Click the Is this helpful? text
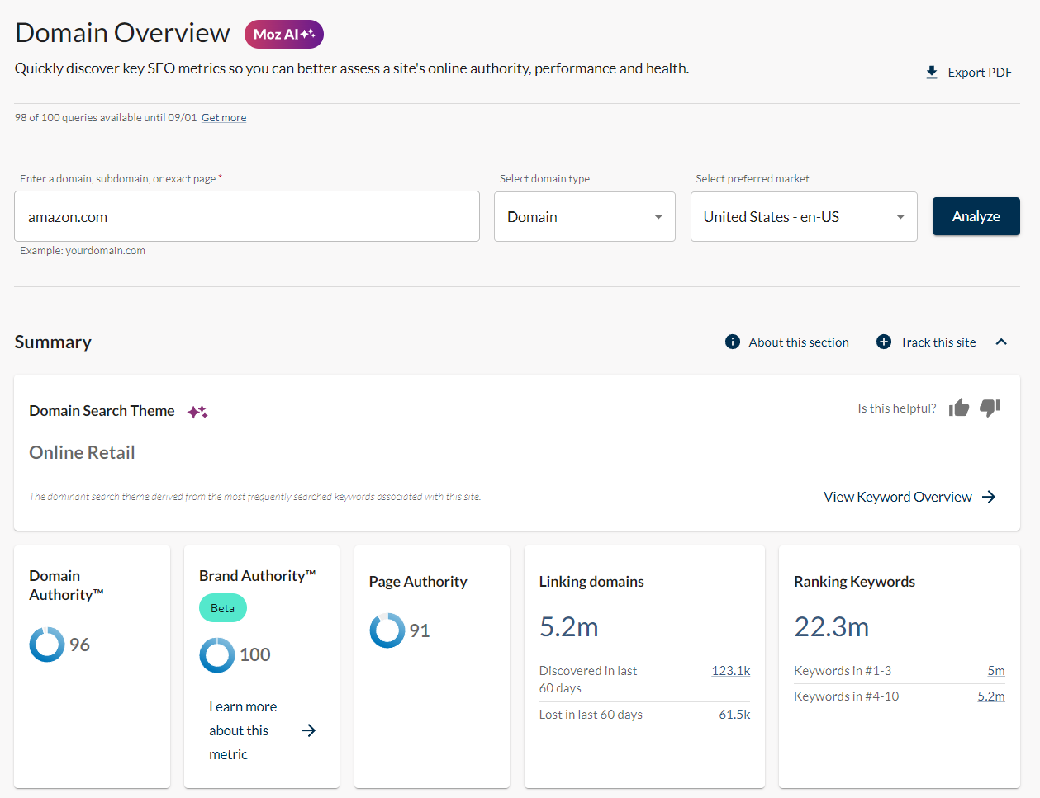 [897, 408]
